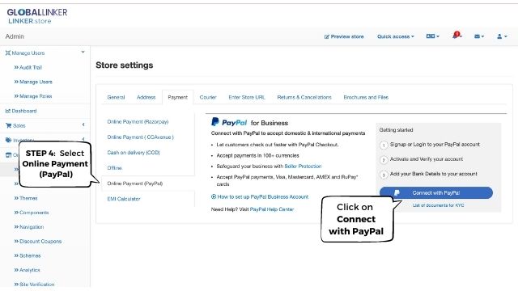Open the envelope messages dropdown
Viewport: 518px width, 291px height.
pyautogui.click(x=479, y=36)
